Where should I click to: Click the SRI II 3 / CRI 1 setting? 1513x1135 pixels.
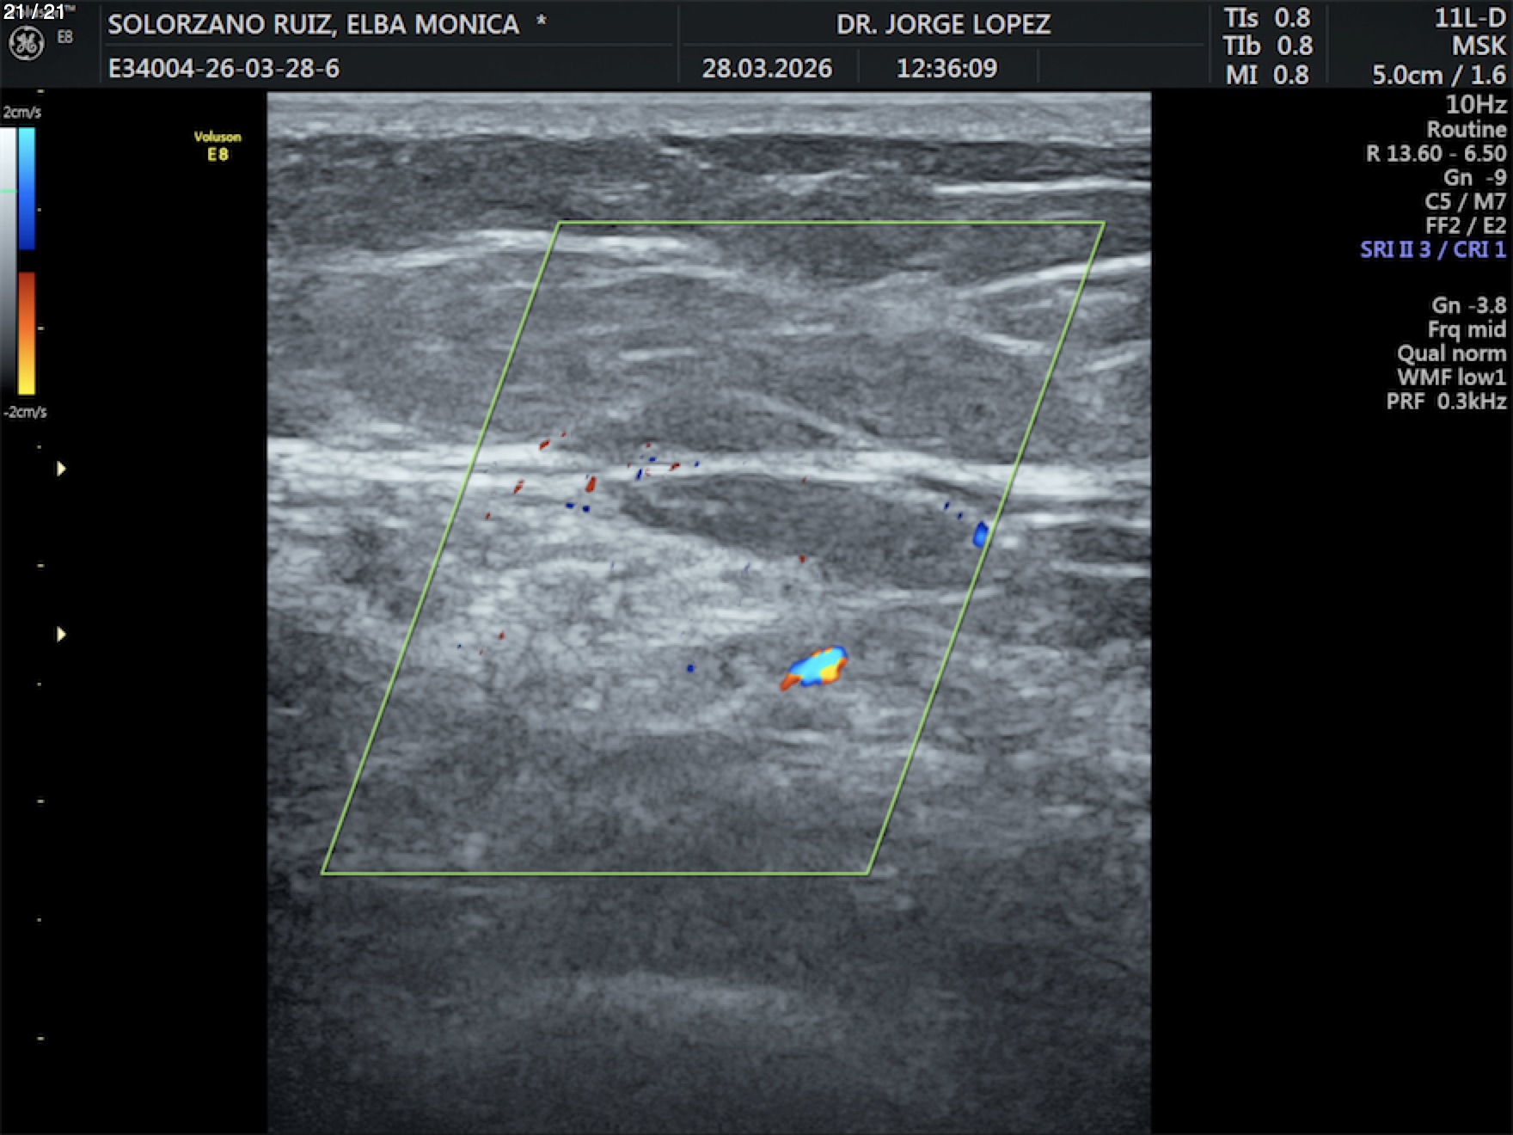point(1432,249)
